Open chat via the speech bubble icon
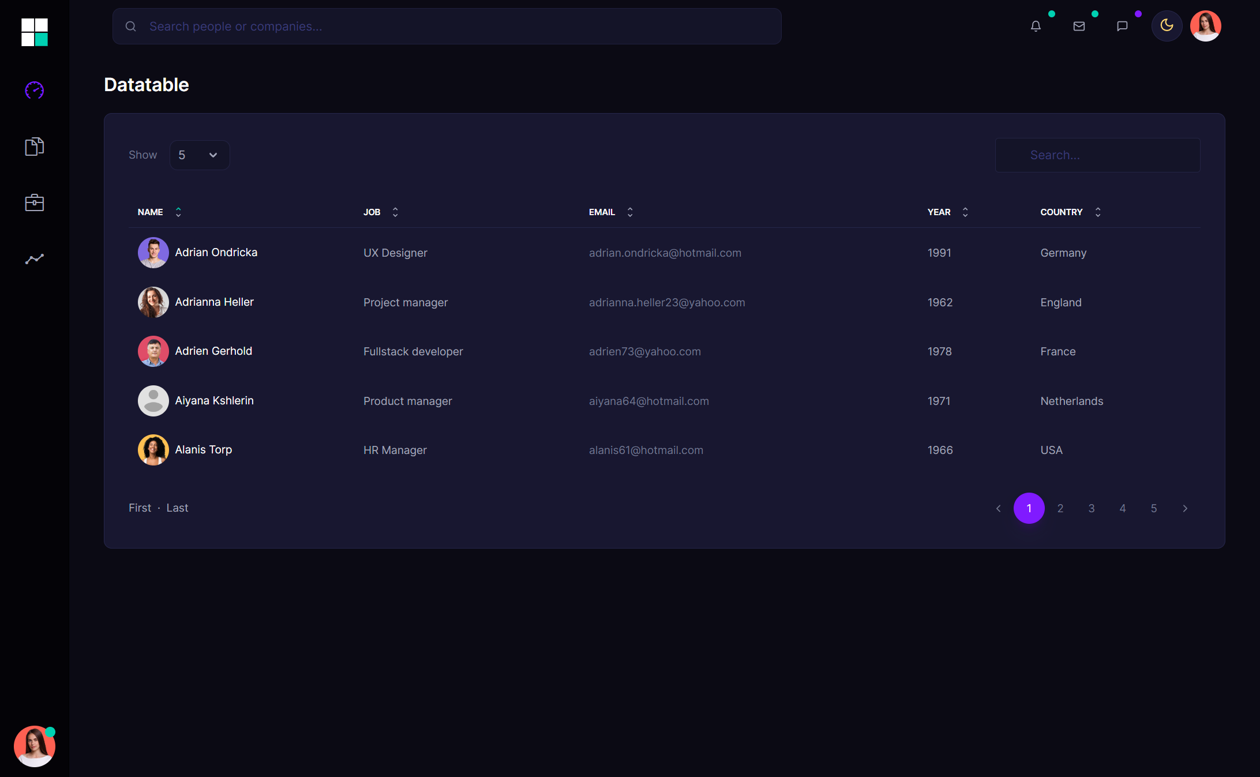Screen dimensions: 1260x777 [1122, 26]
